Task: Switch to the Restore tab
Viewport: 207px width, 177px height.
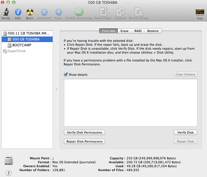Action: (x=153, y=31)
